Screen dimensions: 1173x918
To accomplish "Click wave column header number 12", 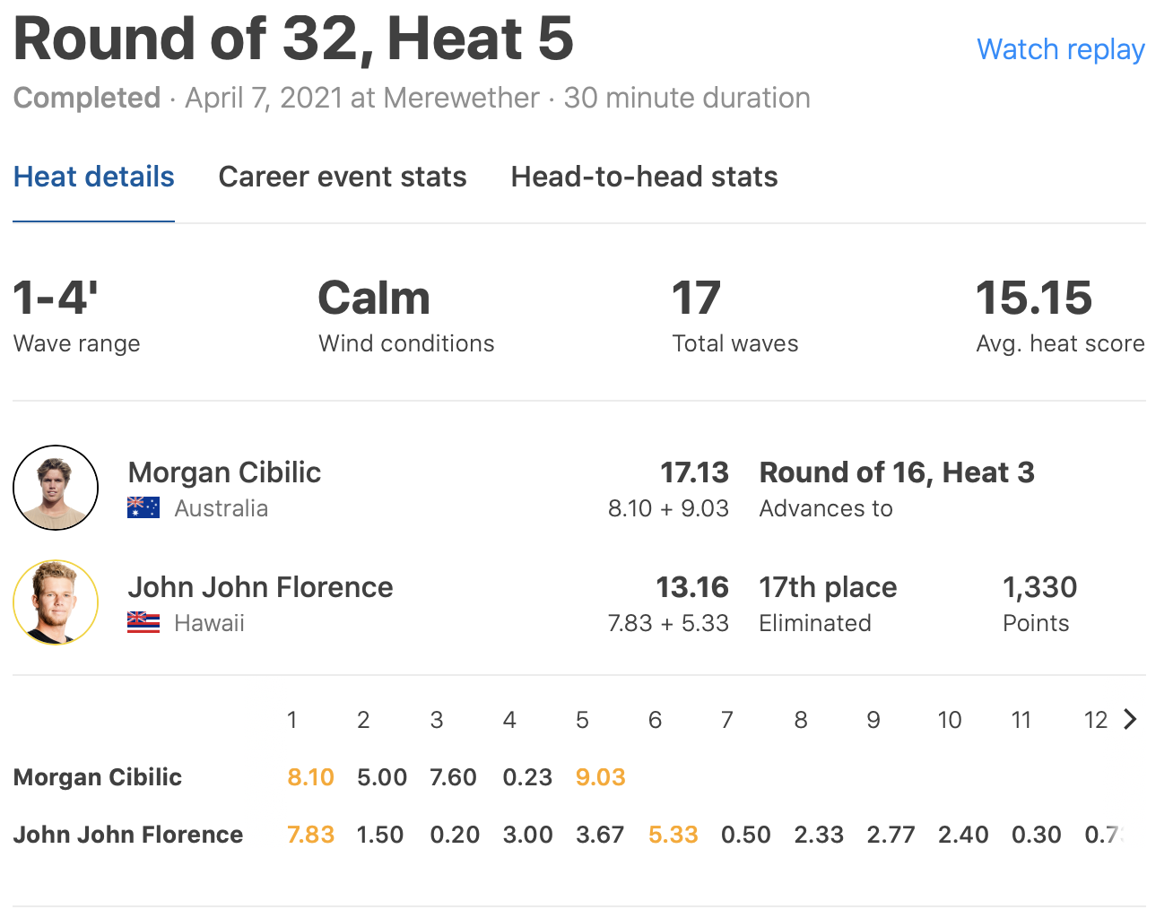I will (1095, 720).
